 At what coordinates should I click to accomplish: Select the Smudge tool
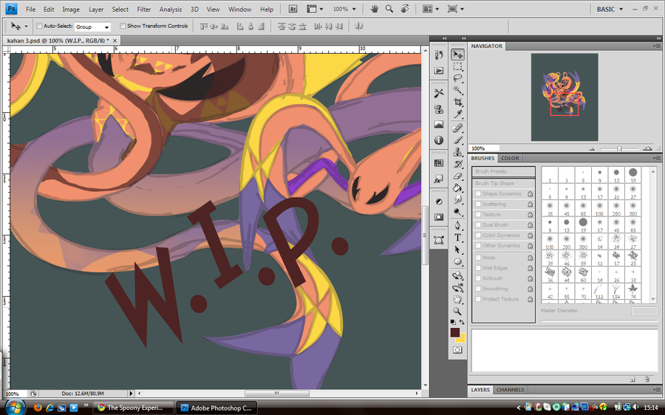pos(457,199)
